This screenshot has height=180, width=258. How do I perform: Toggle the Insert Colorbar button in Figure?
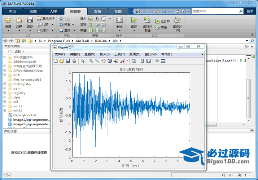(x=142, y=61)
